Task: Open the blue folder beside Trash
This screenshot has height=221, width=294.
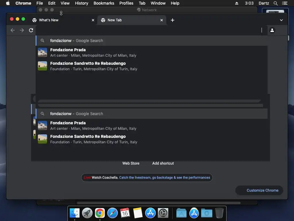Action: point(207,213)
